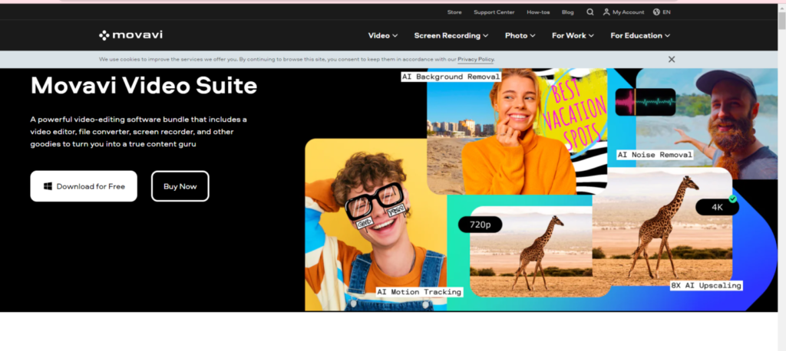The height and width of the screenshot is (351, 786).
Task: Open the For Work menu
Action: 573,35
